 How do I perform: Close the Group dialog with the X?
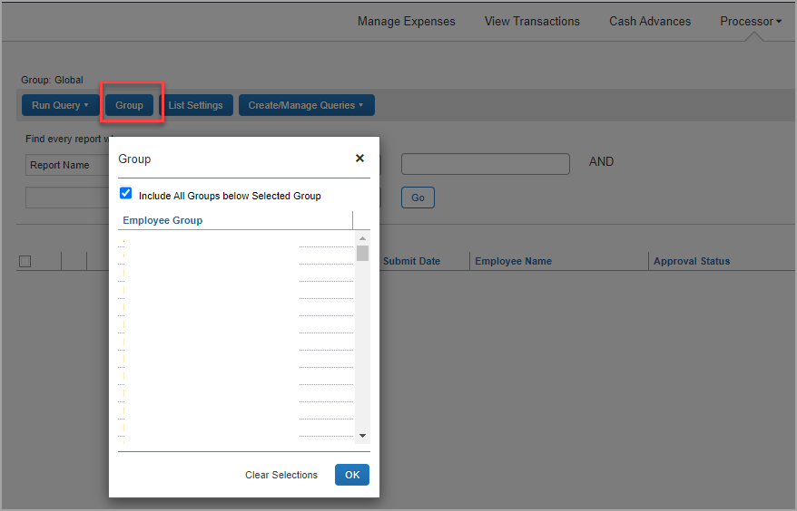point(359,159)
